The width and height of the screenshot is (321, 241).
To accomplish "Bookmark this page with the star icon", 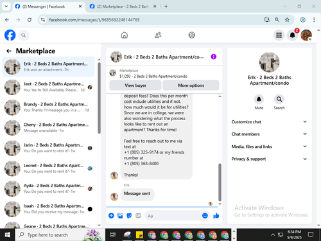I will click(287, 20).
